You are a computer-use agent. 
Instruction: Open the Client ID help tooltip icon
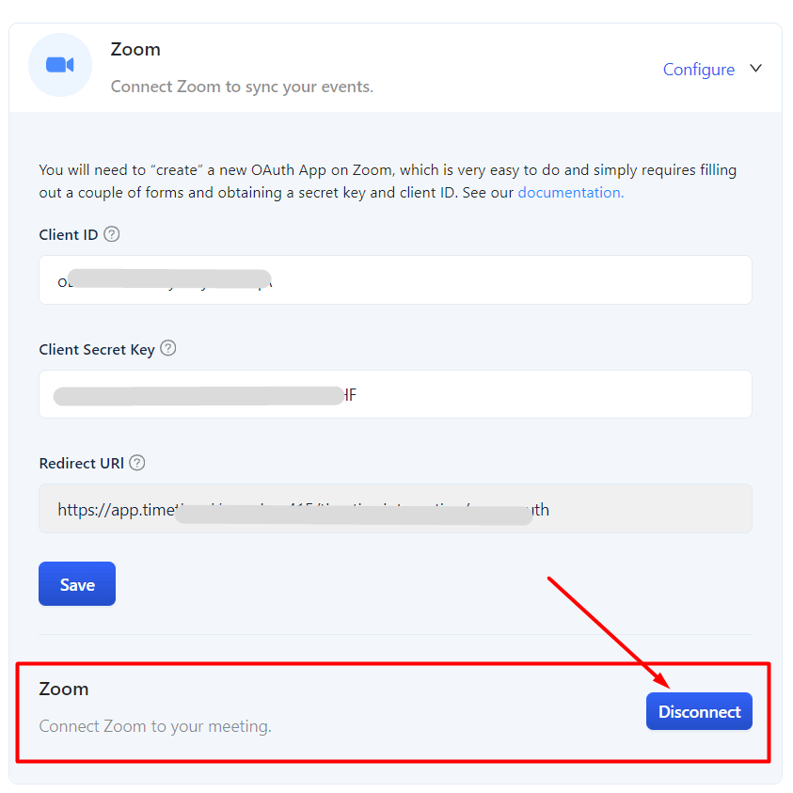pyautogui.click(x=112, y=234)
